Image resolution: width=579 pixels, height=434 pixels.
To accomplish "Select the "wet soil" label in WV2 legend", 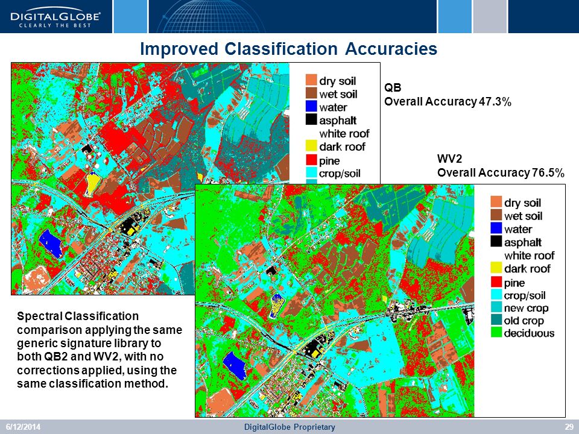I will coord(524,216).
